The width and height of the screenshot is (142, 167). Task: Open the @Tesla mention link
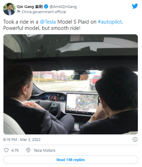click(x=48, y=22)
